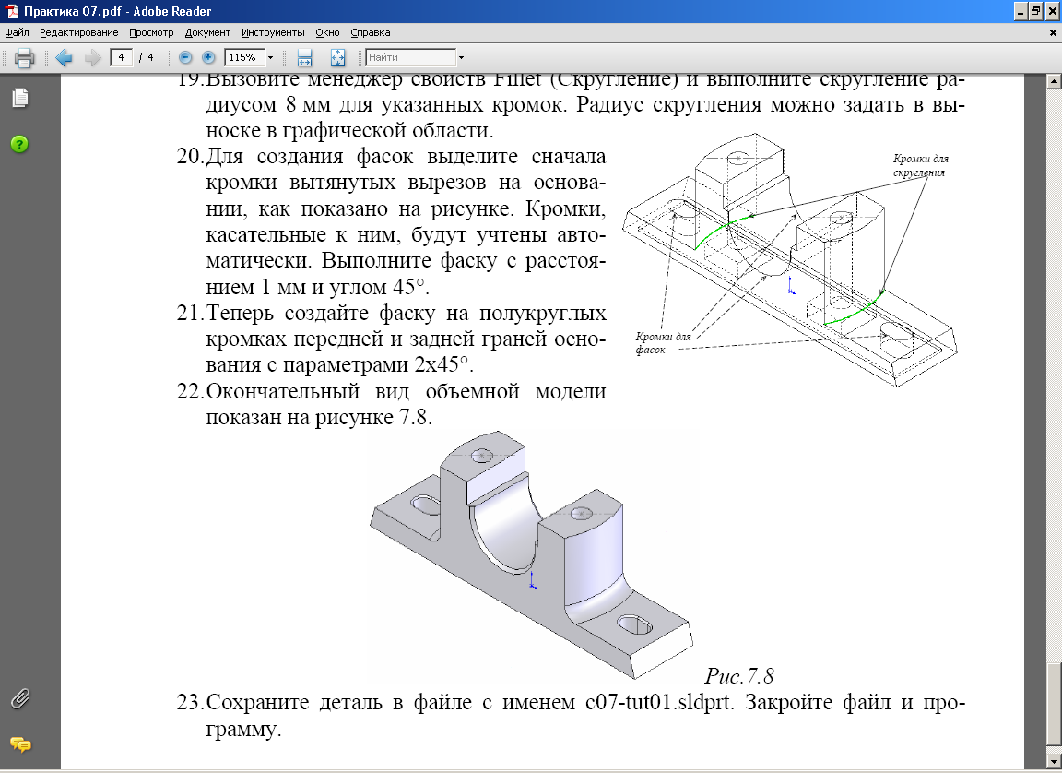Open the Редактирование menu
This screenshot has width=1062, height=773.
click(x=78, y=32)
